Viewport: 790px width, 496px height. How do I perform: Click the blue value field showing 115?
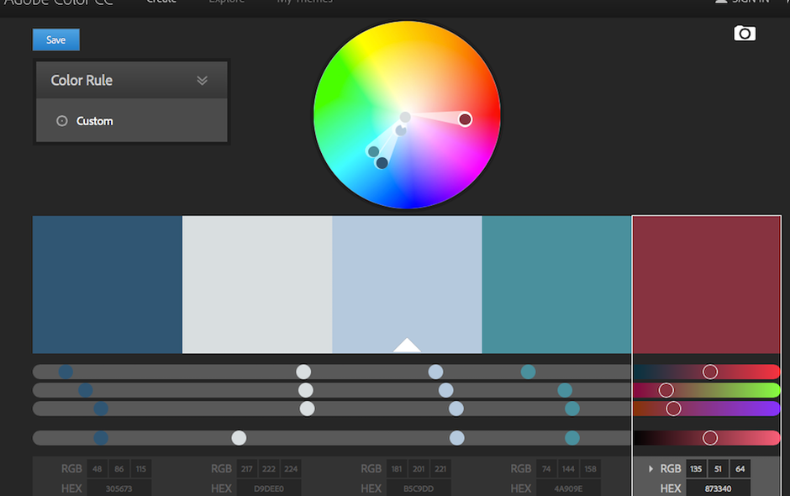coord(141,469)
